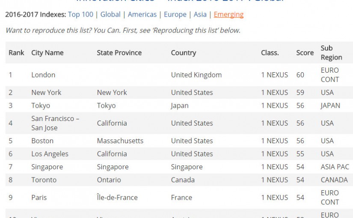Screen dimensions: 353x218
Task: Click the Country column header
Action: [183, 53]
